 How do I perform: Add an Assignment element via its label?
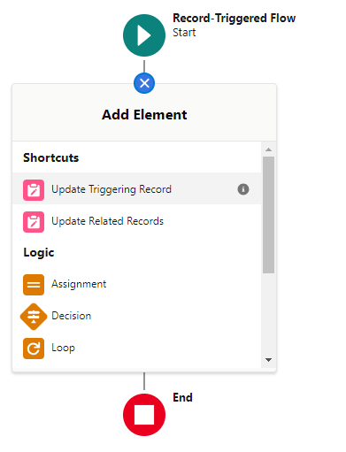pos(79,284)
